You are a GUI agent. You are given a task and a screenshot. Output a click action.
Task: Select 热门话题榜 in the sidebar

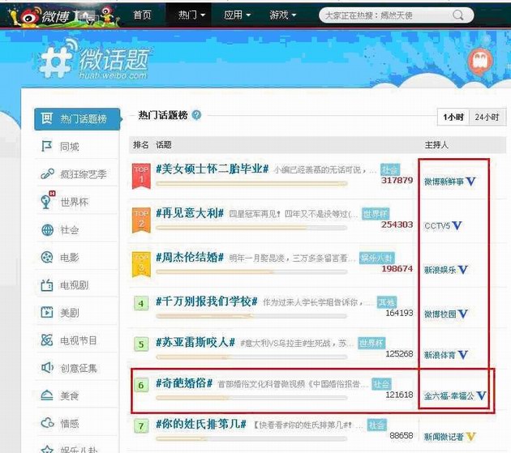coord(77,119)
